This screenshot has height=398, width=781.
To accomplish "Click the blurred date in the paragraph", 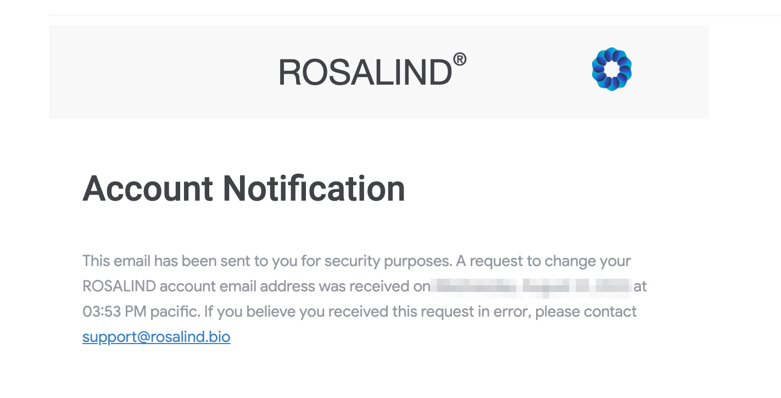I will point(531,286).
